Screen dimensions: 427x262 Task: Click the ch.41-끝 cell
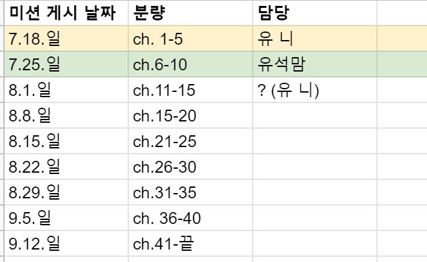[x=190, y=244]
